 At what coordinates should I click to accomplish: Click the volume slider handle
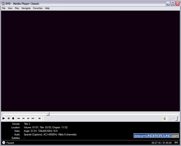(x=176, y=119)
